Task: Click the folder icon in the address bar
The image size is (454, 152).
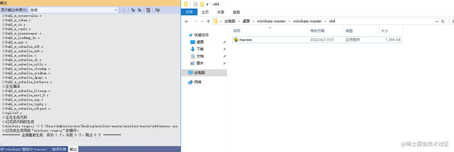Action: (x=216, y=21)
